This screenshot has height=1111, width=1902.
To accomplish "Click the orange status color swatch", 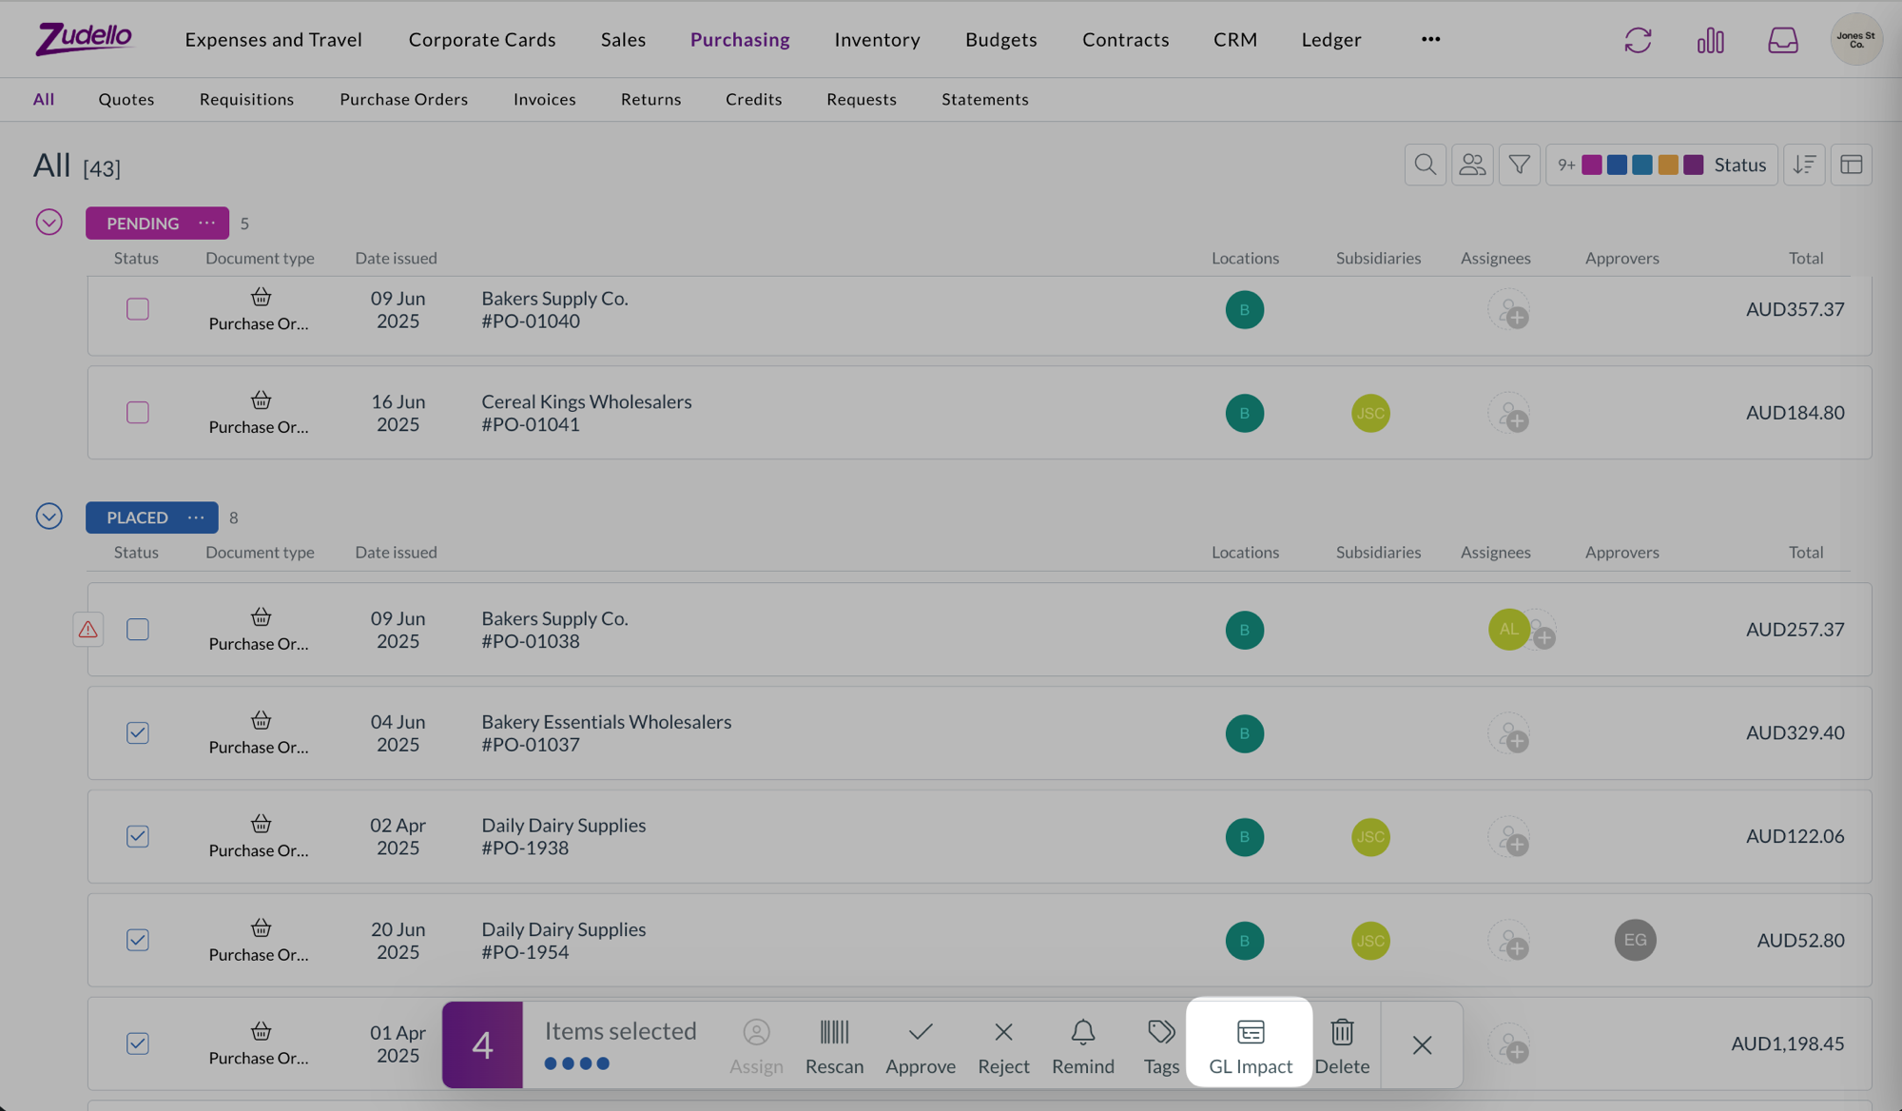I will [x=1668, y=165].
